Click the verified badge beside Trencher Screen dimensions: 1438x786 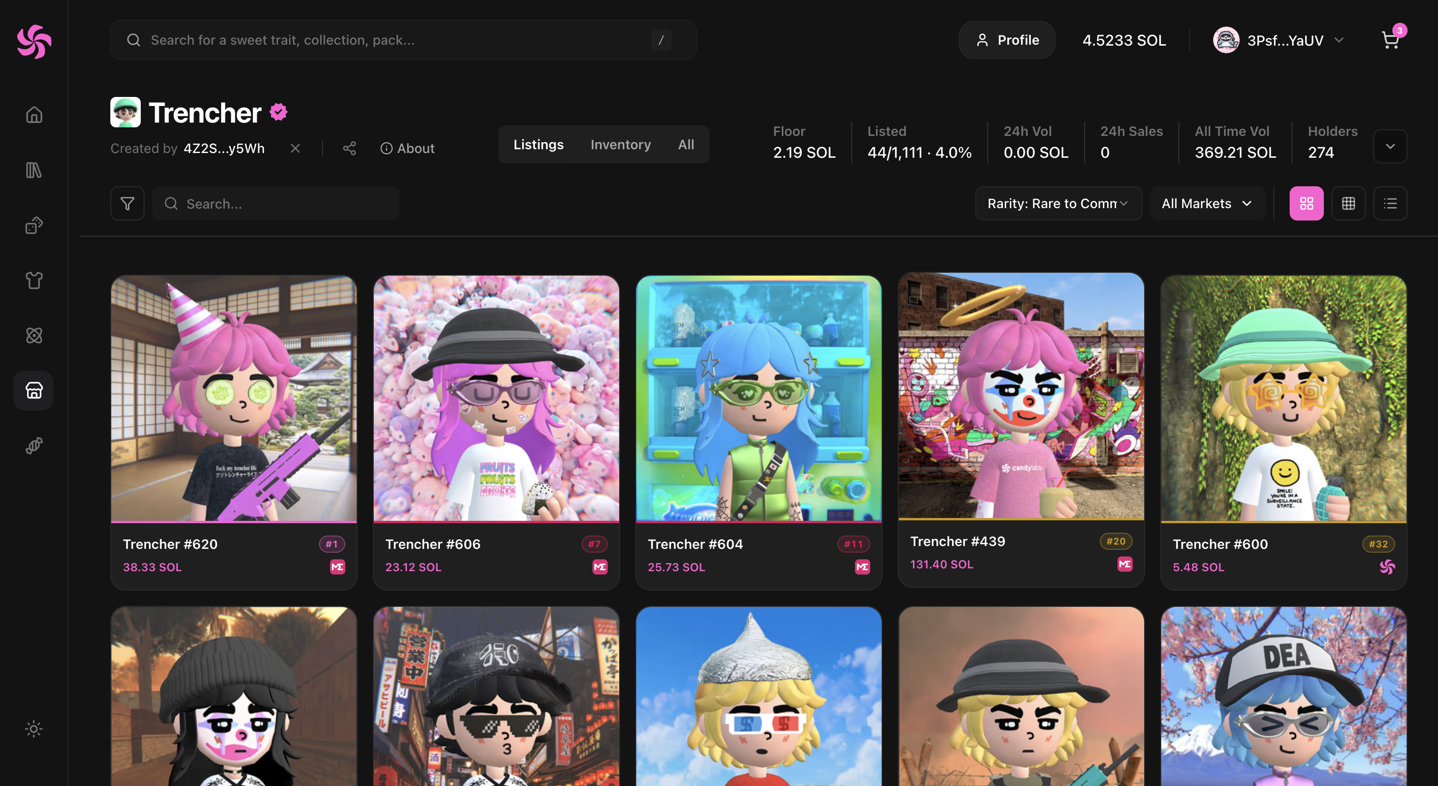tap(279, 112)
